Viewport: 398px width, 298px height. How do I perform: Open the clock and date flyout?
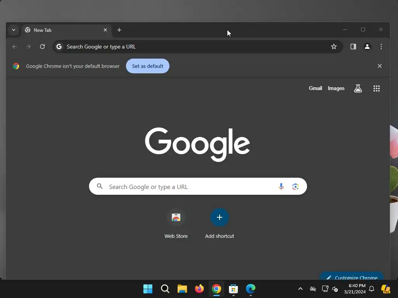pyautogui.click(x=355, y=289)
